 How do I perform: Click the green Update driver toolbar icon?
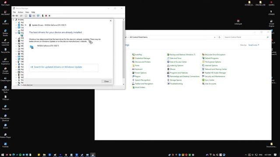(x=43, y=16)
